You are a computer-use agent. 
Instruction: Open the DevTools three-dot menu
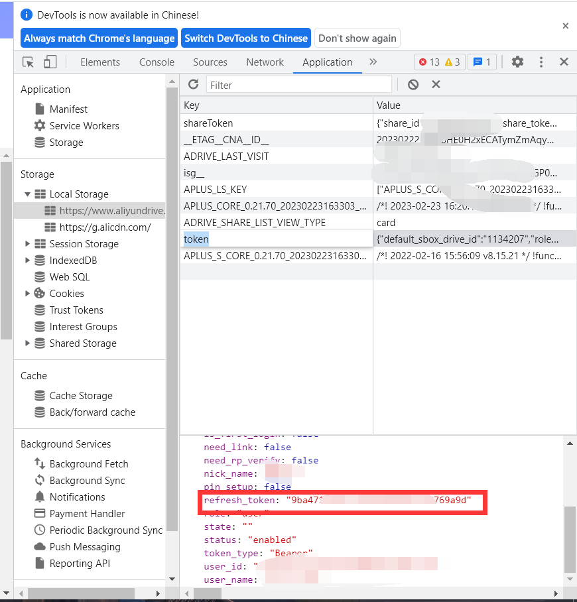(541, 62)
